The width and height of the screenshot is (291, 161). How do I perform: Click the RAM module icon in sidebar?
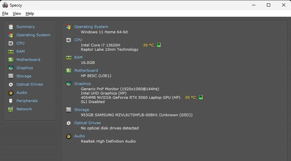pos(11,52)
